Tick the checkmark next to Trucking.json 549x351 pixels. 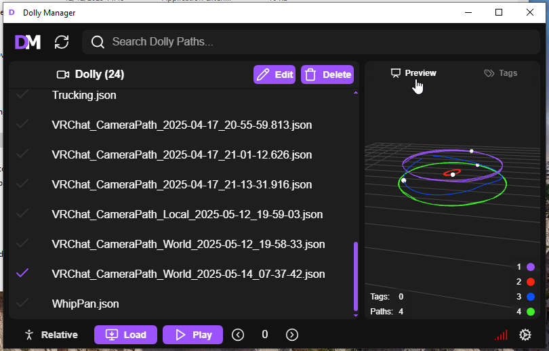22,95
